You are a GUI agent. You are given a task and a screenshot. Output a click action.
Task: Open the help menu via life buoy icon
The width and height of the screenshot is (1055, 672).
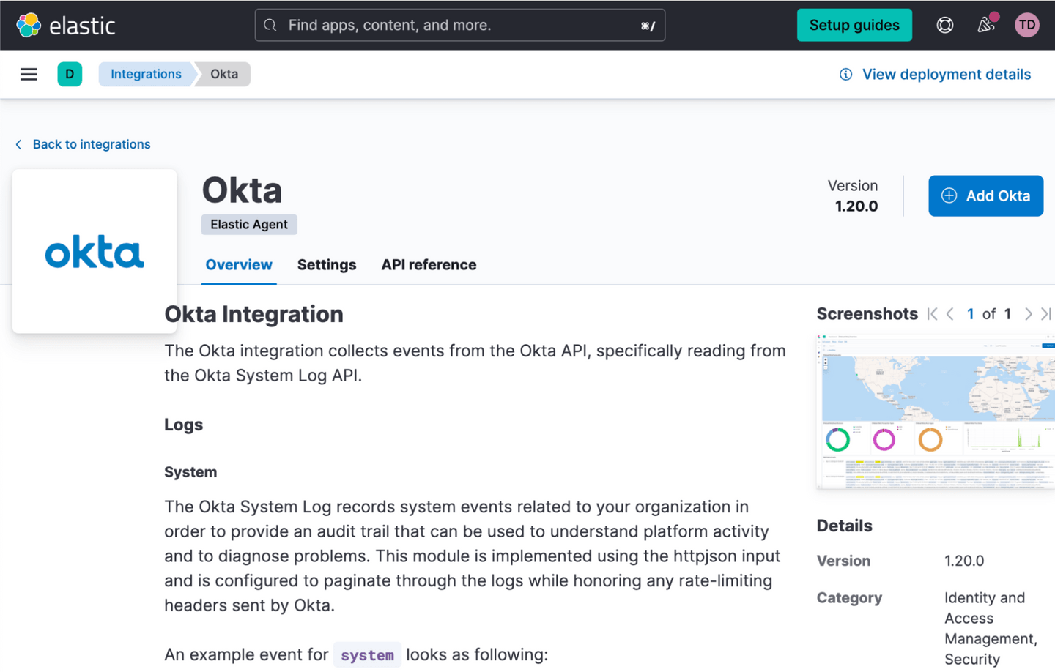[x=944, y=24]
